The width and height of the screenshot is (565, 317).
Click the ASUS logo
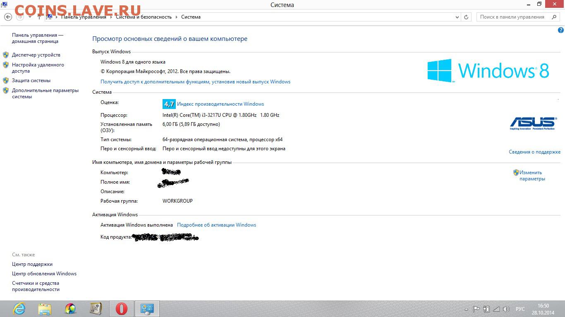coord(533,123)
